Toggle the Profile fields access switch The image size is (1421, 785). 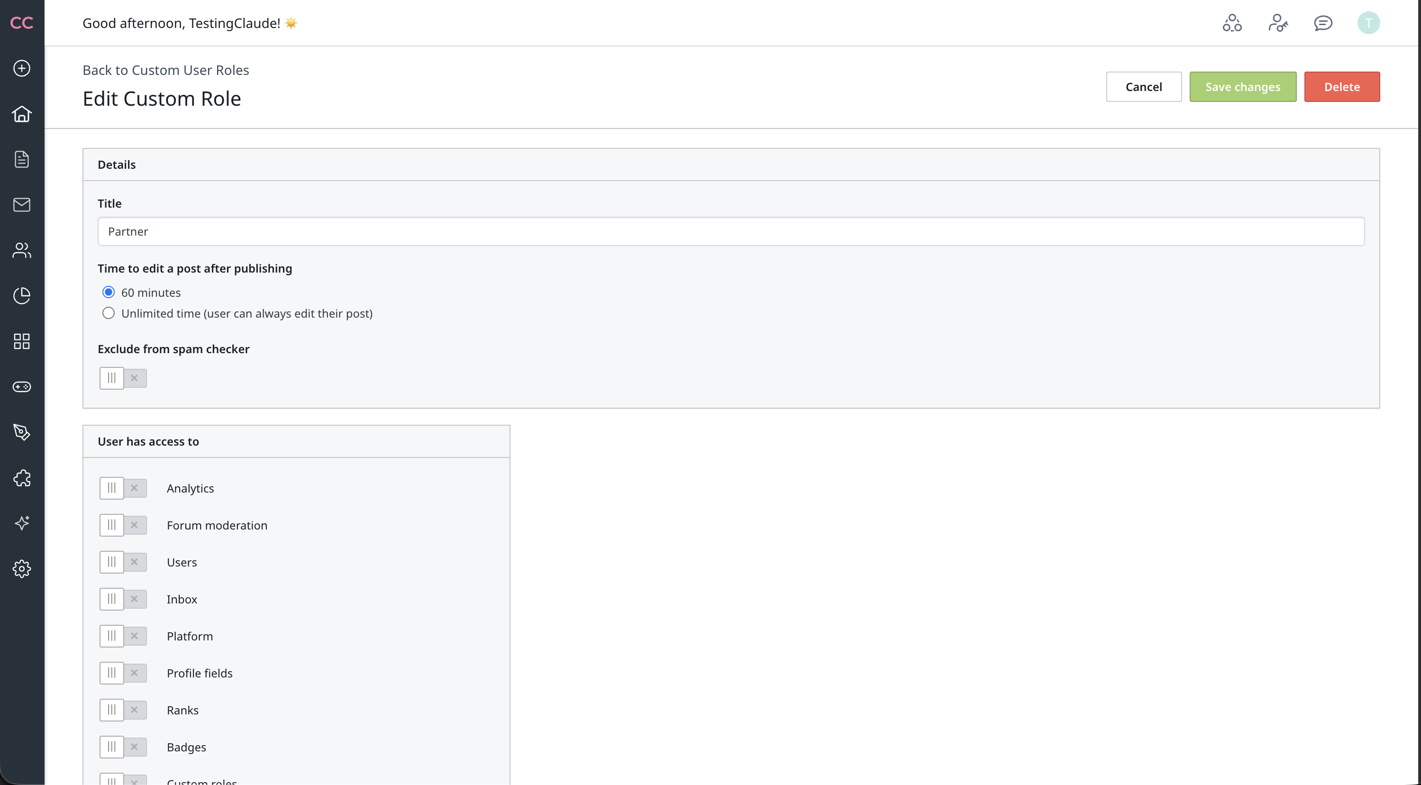point(123,673)
